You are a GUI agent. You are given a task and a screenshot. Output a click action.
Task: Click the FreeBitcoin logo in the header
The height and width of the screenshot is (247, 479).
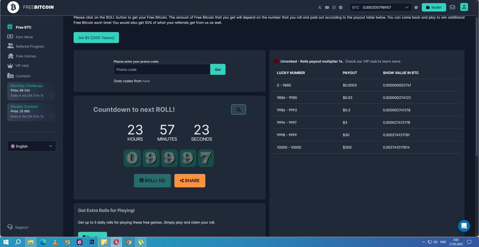(30, 7)
